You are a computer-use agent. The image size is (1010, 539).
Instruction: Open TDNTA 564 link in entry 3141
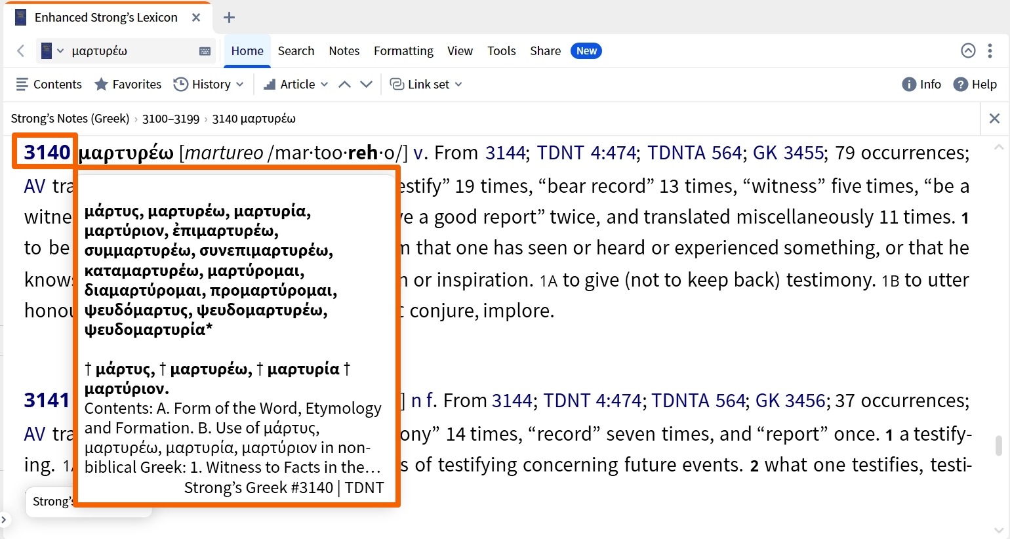tap(698, 401)
